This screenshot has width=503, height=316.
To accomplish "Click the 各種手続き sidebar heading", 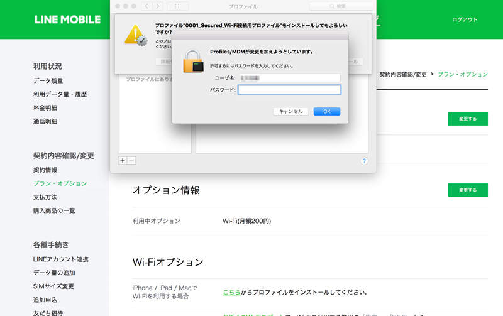I will (51, 245).
